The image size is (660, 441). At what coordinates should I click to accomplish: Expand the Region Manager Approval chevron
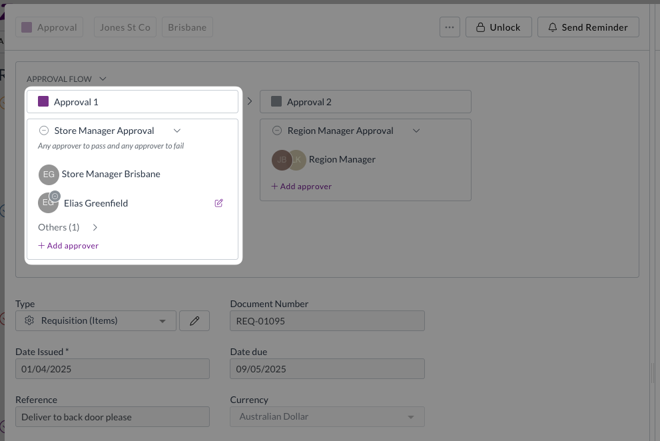click(x=416, y=131)
